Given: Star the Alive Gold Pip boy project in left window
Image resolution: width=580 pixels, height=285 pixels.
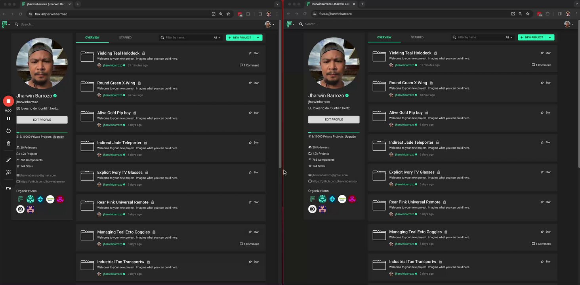Looking at the screenshot, I should click(x=254, y=113).
